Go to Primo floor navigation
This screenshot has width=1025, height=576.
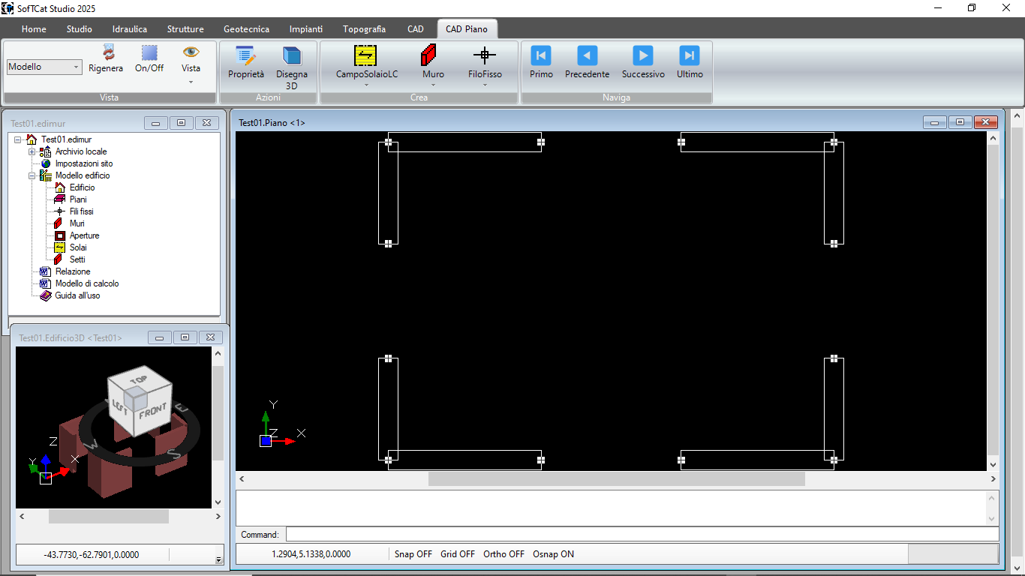point(541,56)
